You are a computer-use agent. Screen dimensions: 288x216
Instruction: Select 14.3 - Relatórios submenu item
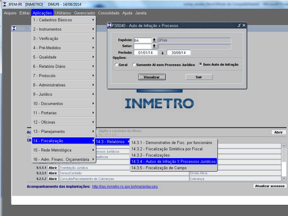point(112,142)
